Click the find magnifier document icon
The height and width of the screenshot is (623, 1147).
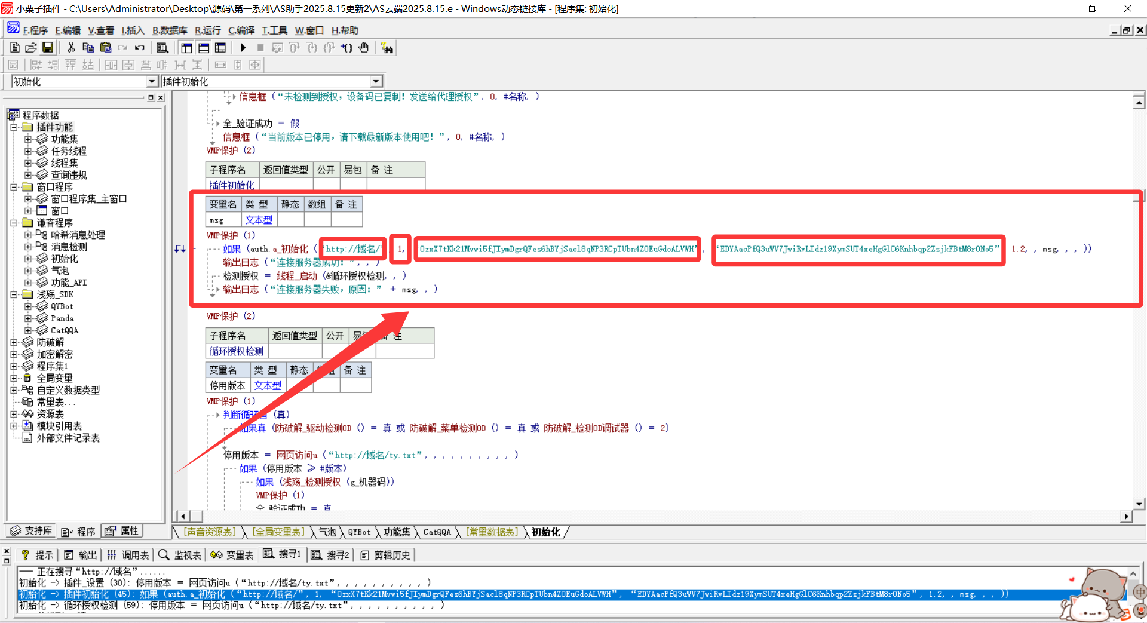(162, 48)
